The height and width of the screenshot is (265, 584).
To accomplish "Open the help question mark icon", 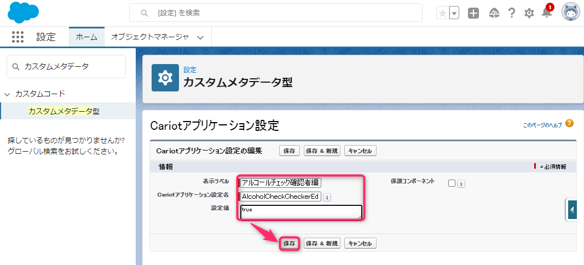I will click(512, 14).
